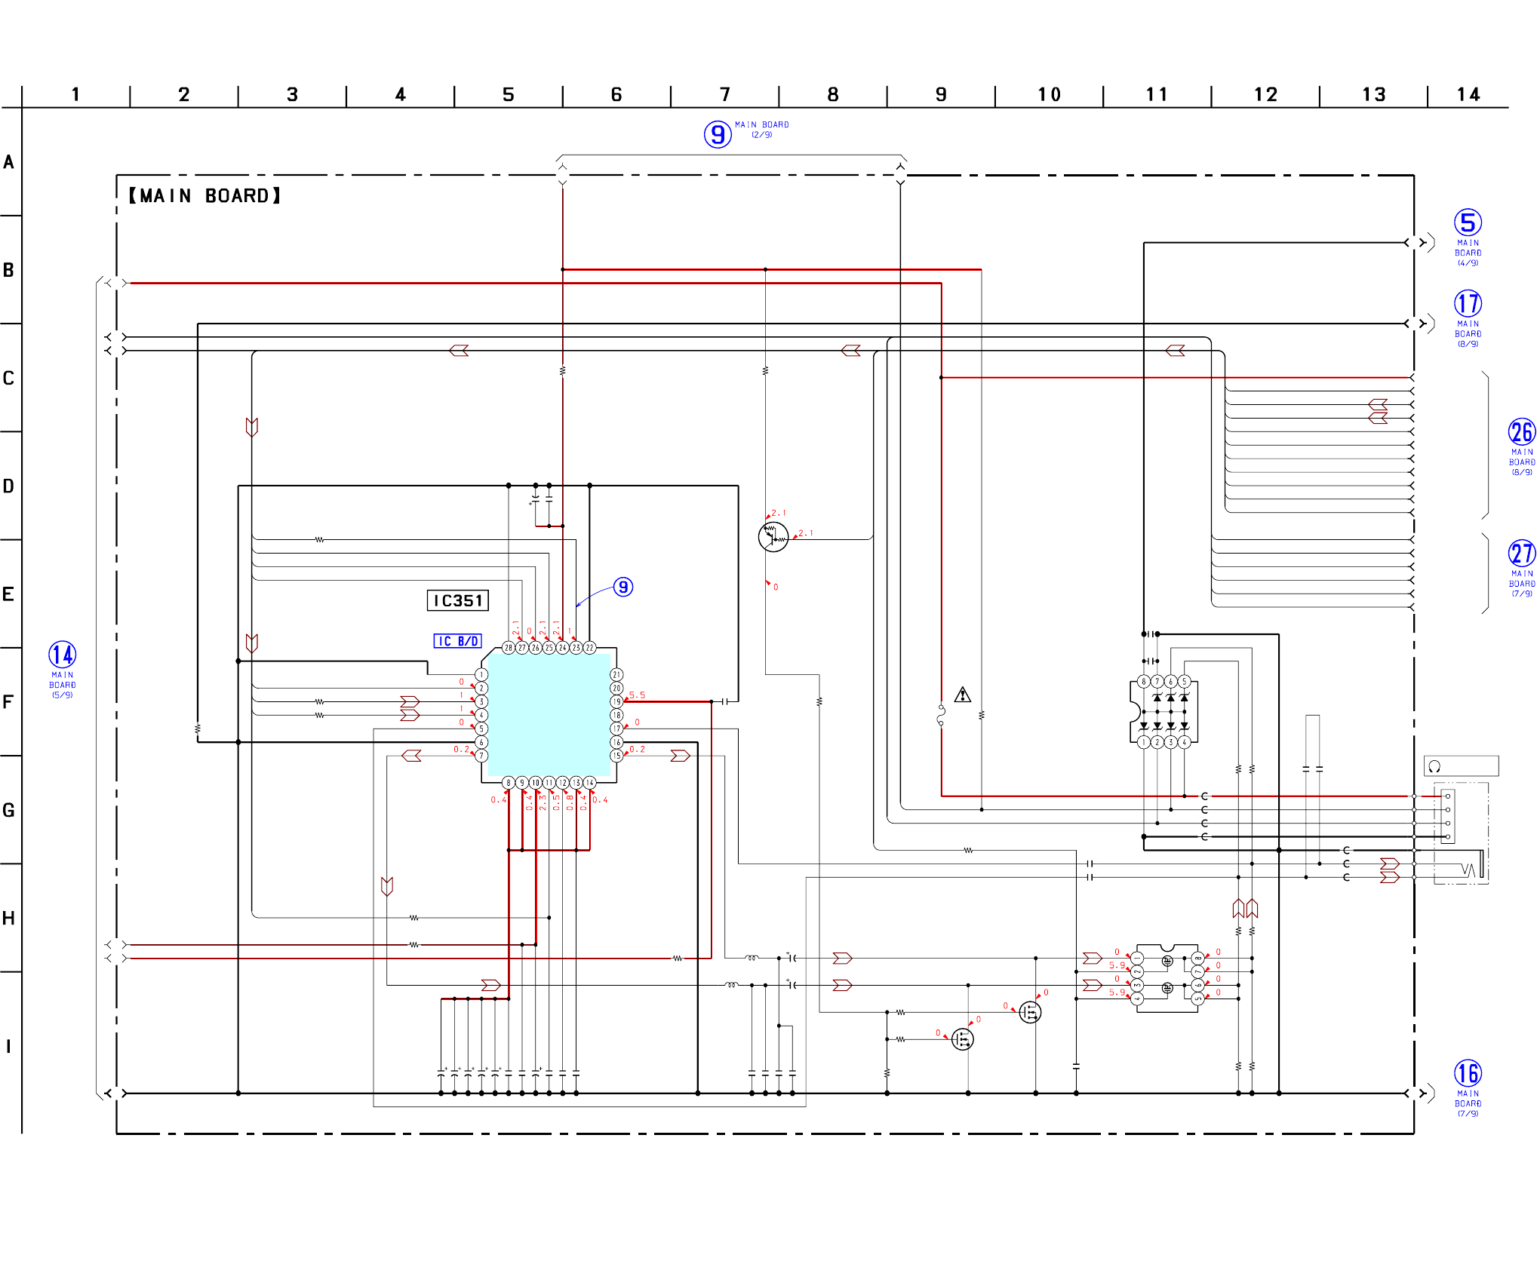Screen dimensions: 1537x1270
Task: Click the warning triangle symbol
Action: coord(962,695)
